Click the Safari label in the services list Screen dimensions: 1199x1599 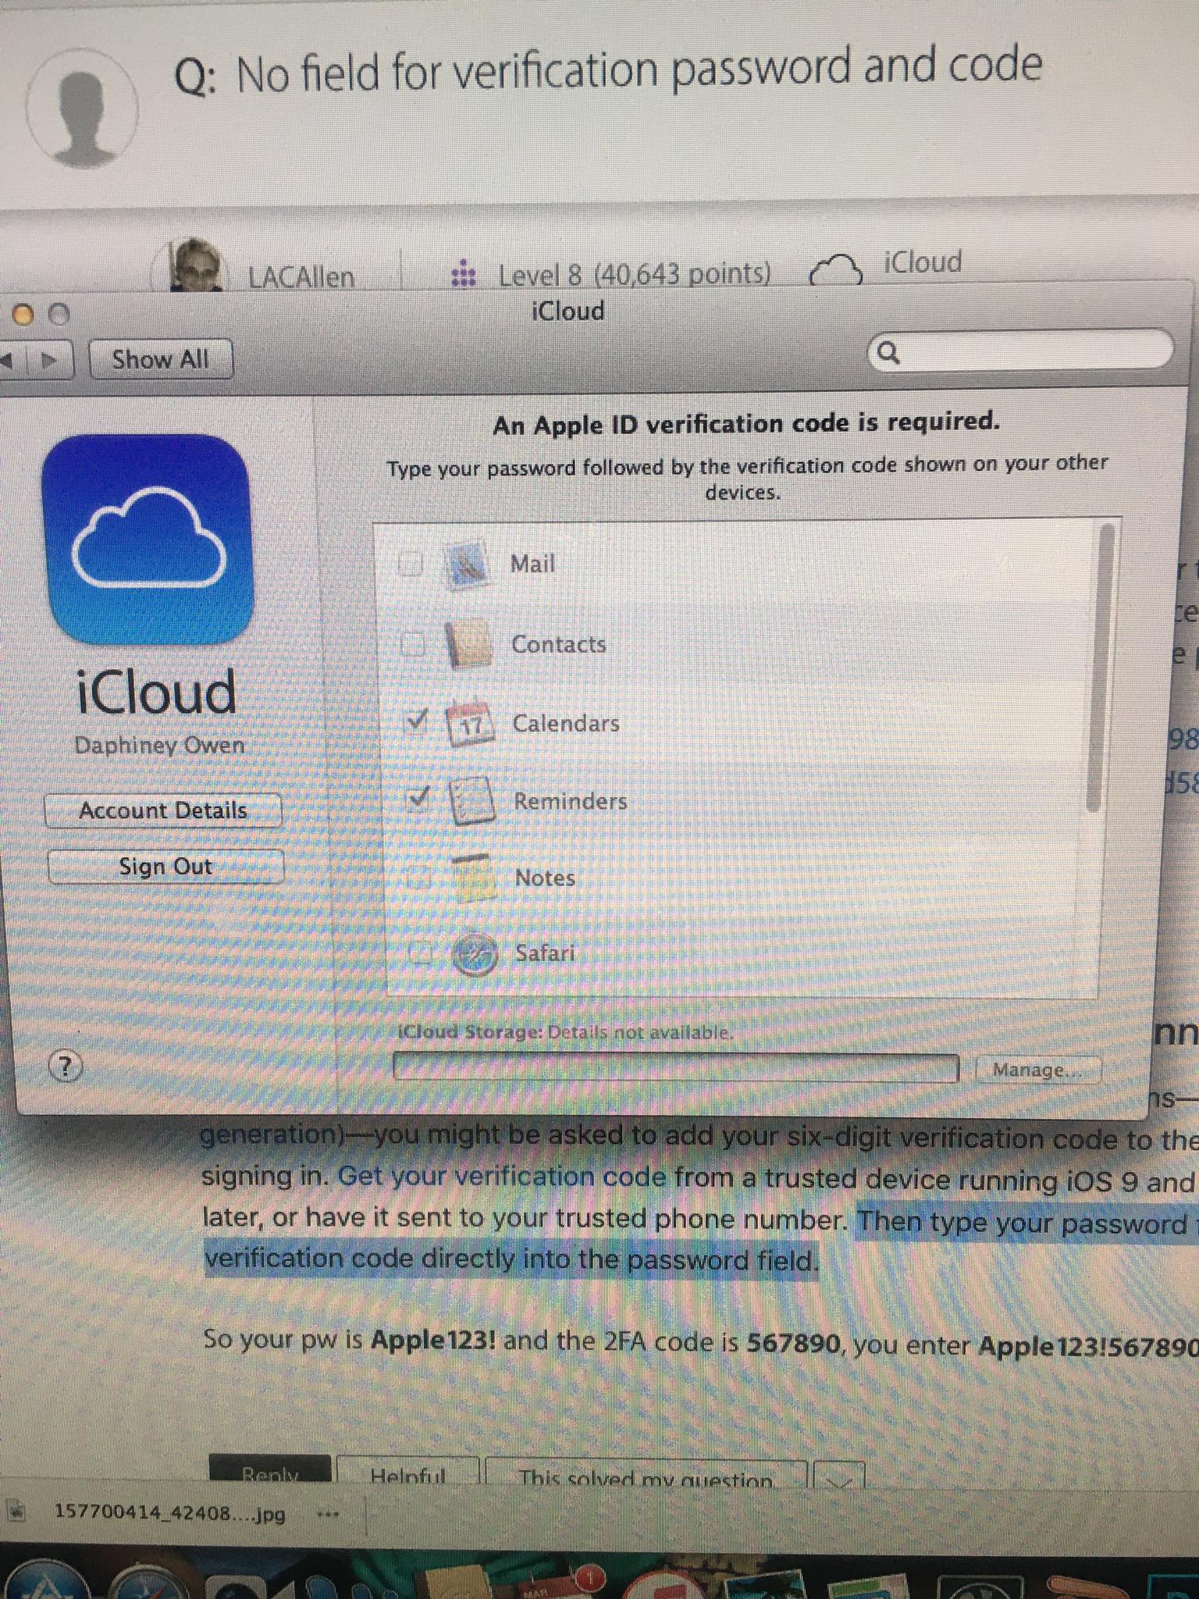545,953
